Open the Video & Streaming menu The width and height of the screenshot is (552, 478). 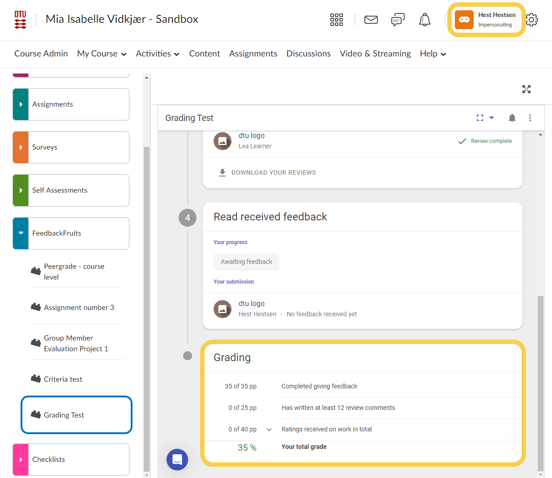(x=375, y=54)
